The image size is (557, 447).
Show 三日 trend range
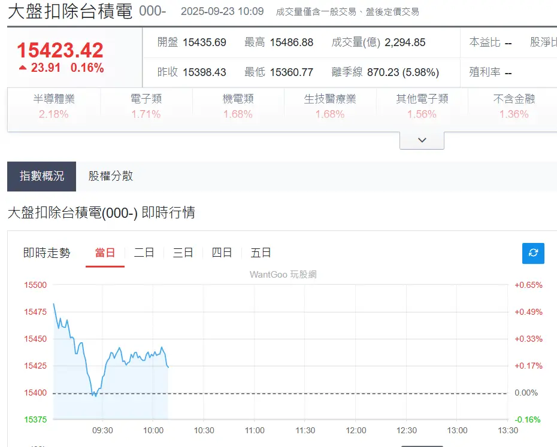click(183, 253)
